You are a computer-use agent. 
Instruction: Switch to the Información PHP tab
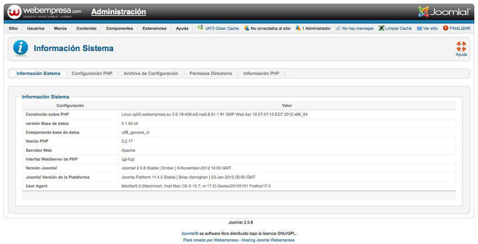pos(261,74)
